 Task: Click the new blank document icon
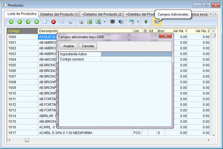click(45, 22)
